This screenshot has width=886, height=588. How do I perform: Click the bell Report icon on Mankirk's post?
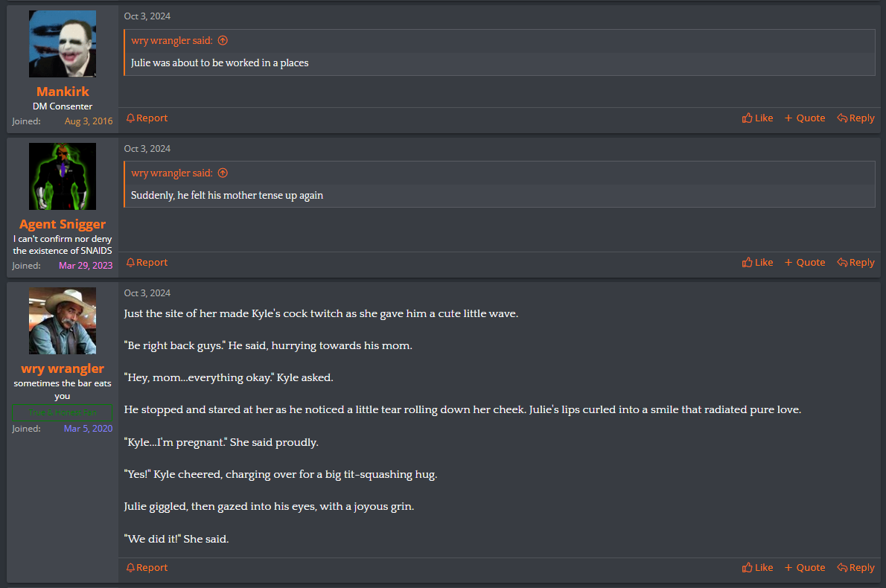[130, 118]
